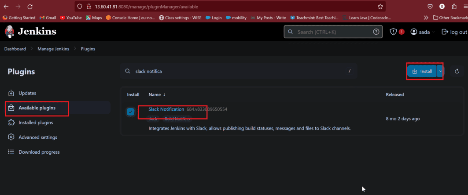Click the insecure connection lock icon

(88, 7)
